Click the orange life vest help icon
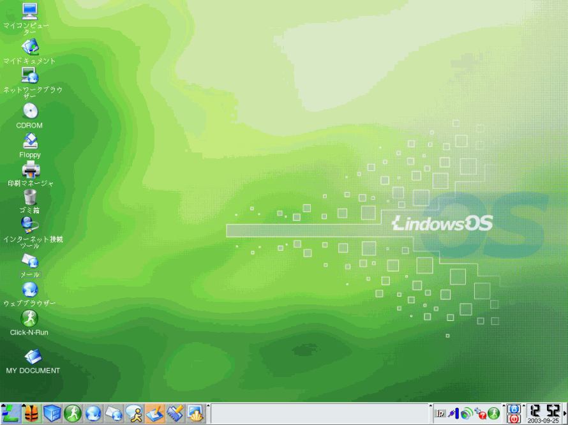568x425 pixels. (x=31, y=414)
